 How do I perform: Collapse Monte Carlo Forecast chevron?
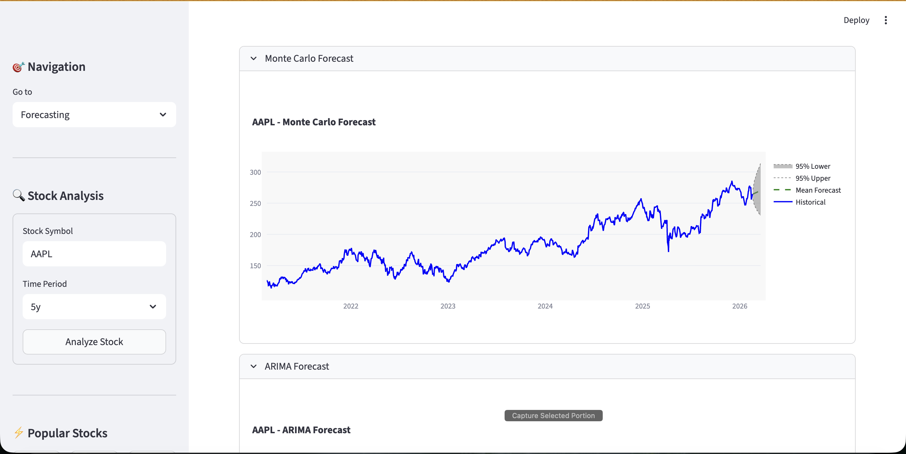254,59
